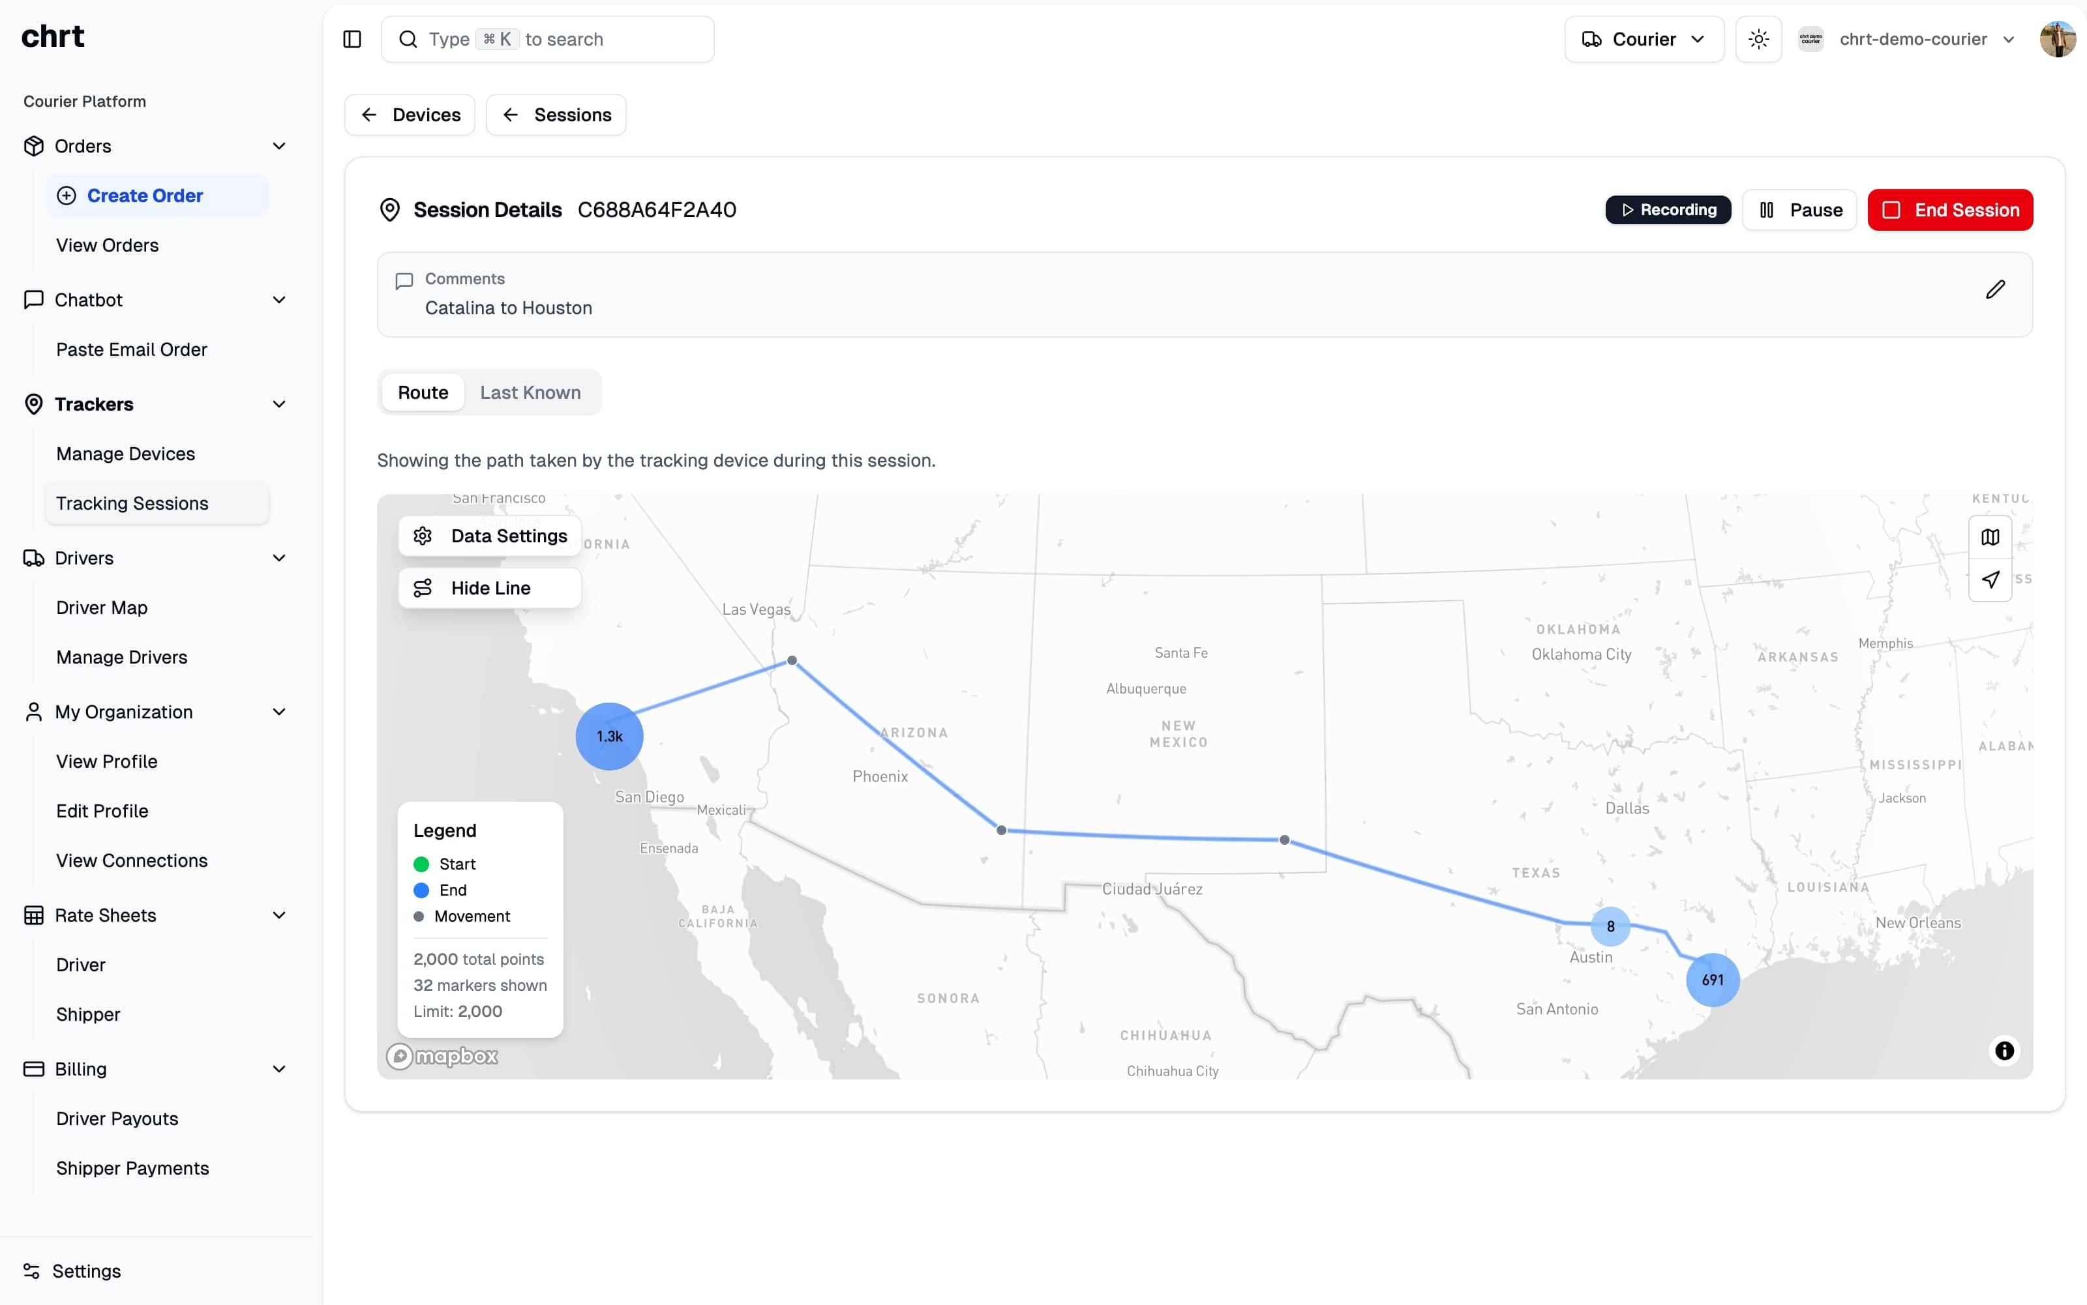
Task: Expand the Courier dropdown
Action: point(1643,39)
